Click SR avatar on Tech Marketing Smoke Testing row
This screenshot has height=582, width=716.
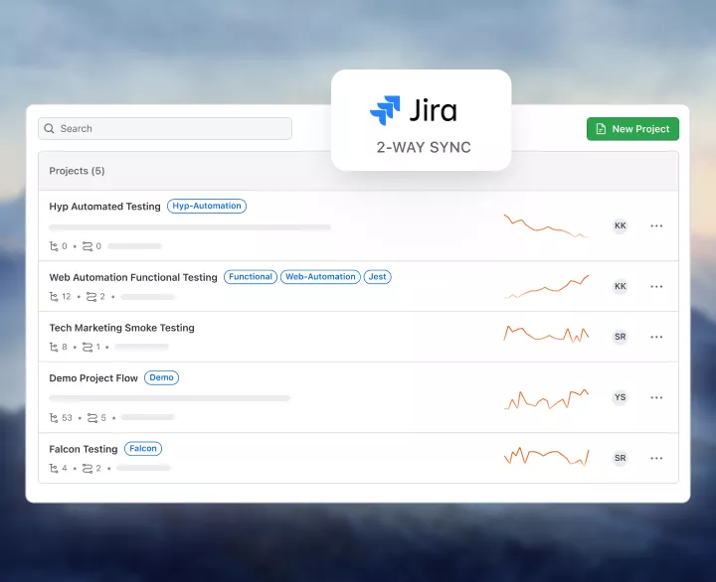tap(621, 337)
